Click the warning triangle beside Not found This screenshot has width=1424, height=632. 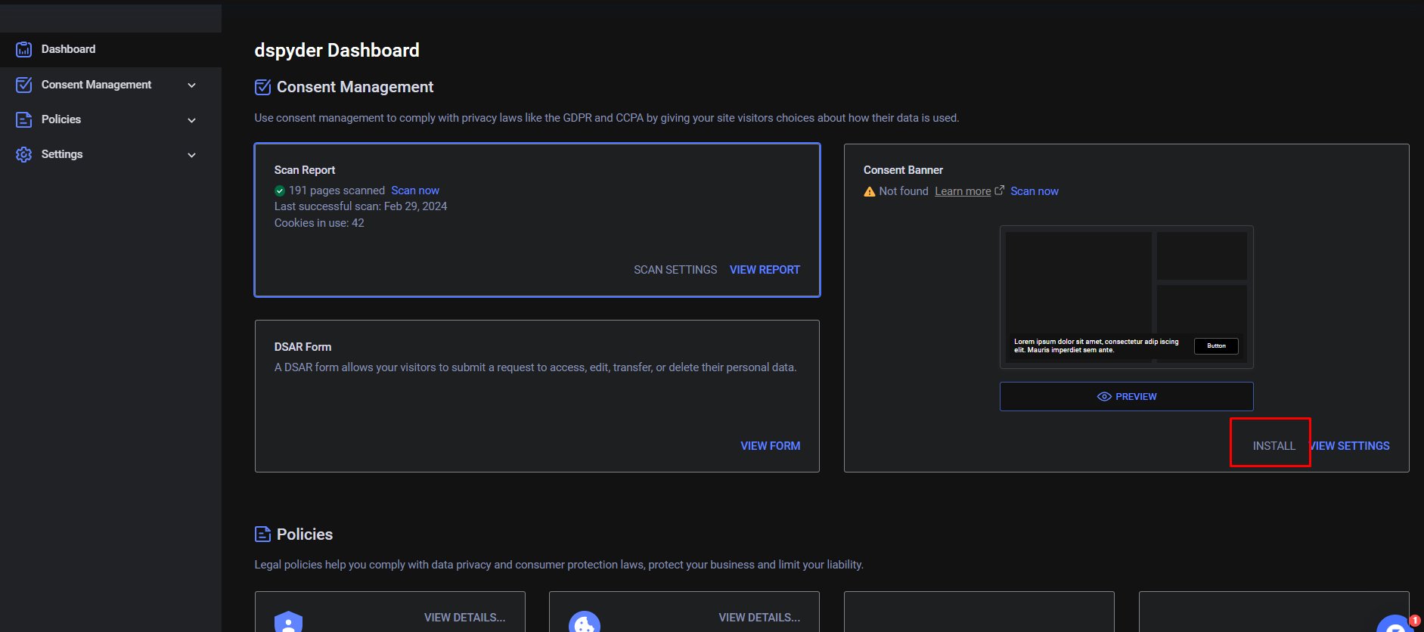(870, 191)
